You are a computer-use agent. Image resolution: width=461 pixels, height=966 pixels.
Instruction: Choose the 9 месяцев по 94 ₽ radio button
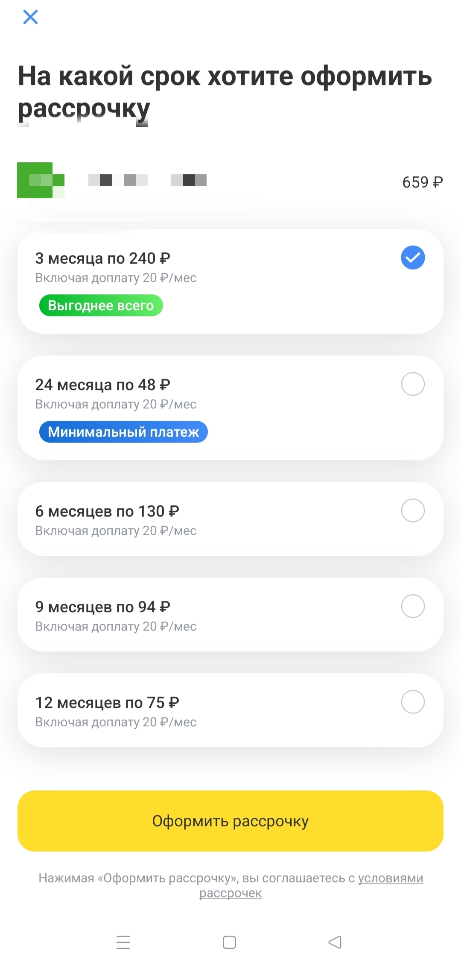413,606
